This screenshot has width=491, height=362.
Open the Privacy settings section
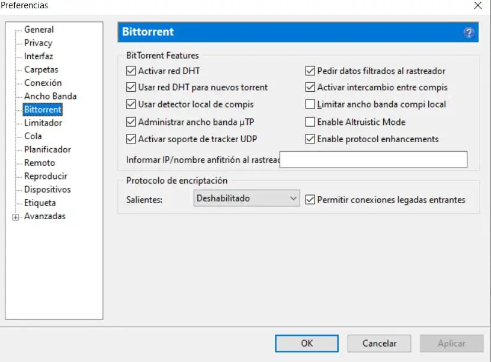(38, 43)
